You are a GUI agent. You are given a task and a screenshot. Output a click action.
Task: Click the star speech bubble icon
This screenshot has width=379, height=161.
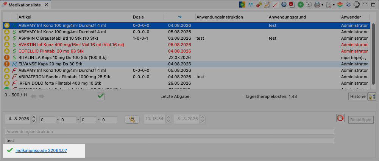pyautogui.click(x=309, y=4)
